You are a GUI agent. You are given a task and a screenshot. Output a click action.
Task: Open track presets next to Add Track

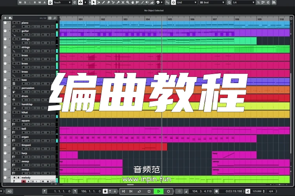tap(10, 18)
